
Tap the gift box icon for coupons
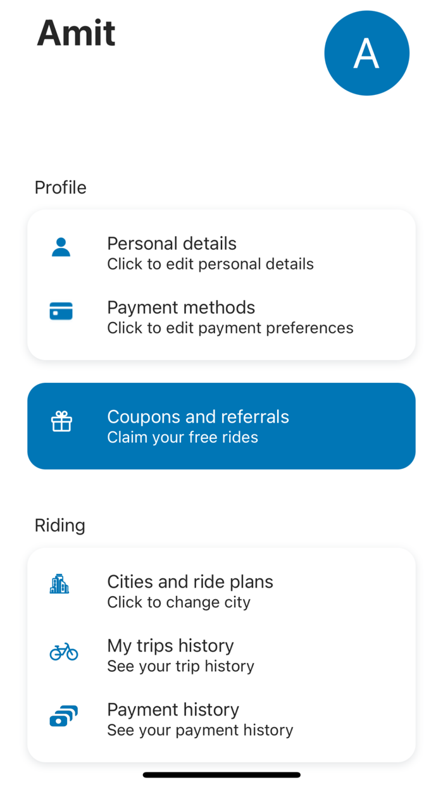coord(61,422)
